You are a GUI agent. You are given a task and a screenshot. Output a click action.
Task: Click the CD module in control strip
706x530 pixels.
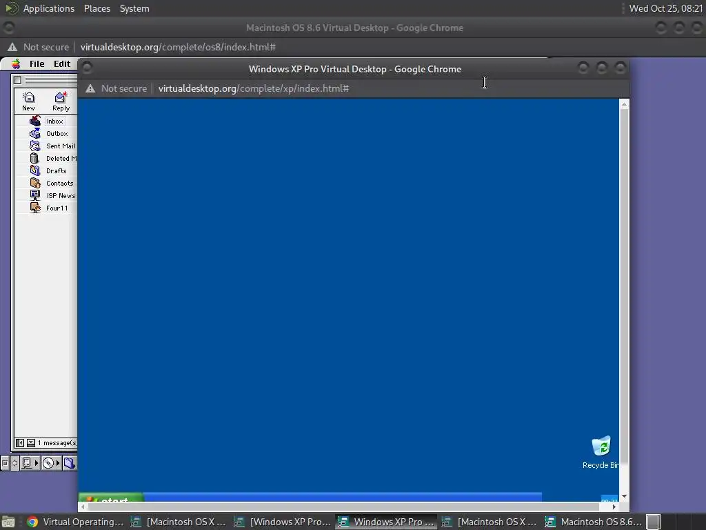click(48, 463)
